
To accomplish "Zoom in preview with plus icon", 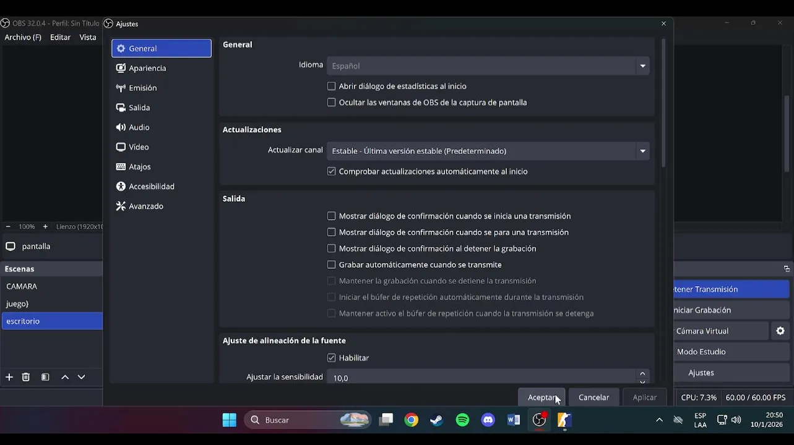I will coord(45,227).
